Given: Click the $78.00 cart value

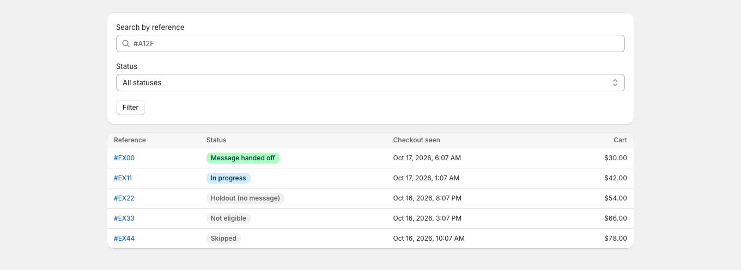Looking at the screenshot, I should pyautogui.click(x=616, y=238).
